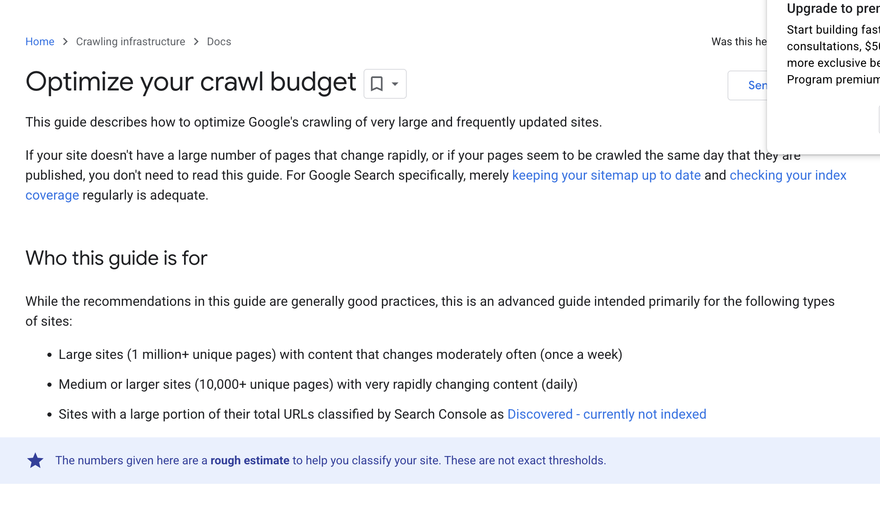
Task: Follow the "checking your index coverage" link
Action: [x=788, y=175]
